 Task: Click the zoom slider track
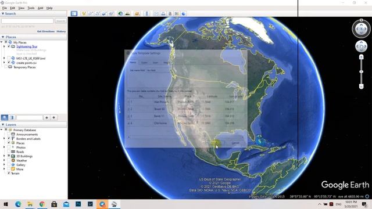click(361, 71)
